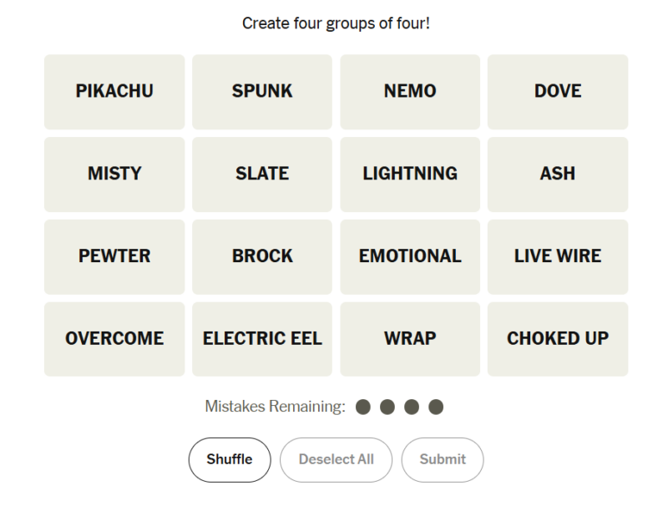The height and width of the screenshot is (506, 668).
Task: Click the first mistakes remaining dot
Action: 363,407
